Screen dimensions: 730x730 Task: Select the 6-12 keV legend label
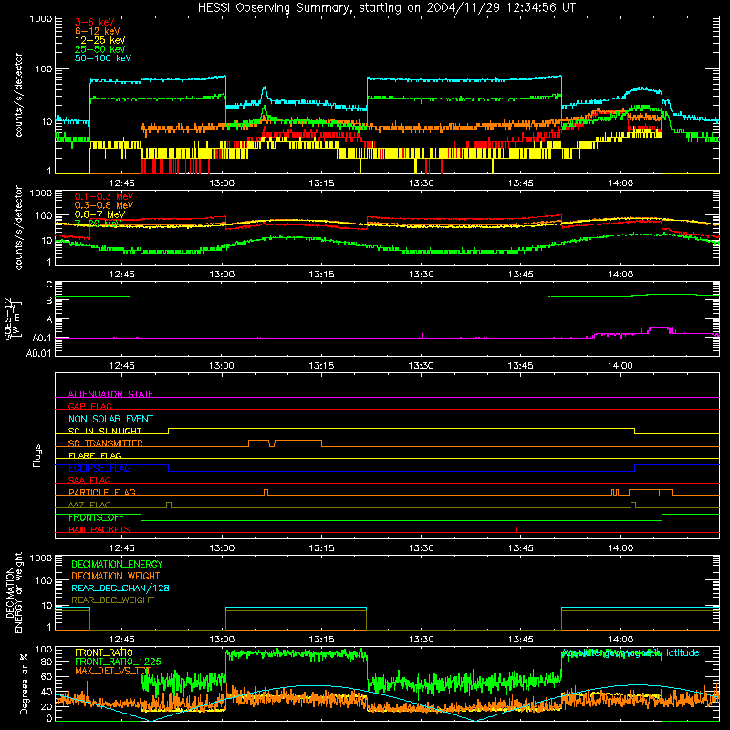pyautogui.click(x=98, y=31)
